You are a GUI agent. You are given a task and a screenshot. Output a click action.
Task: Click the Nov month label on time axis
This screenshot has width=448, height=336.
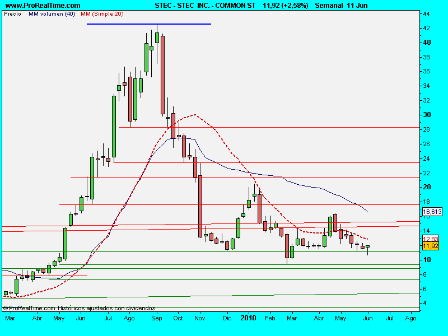point(200,318)
